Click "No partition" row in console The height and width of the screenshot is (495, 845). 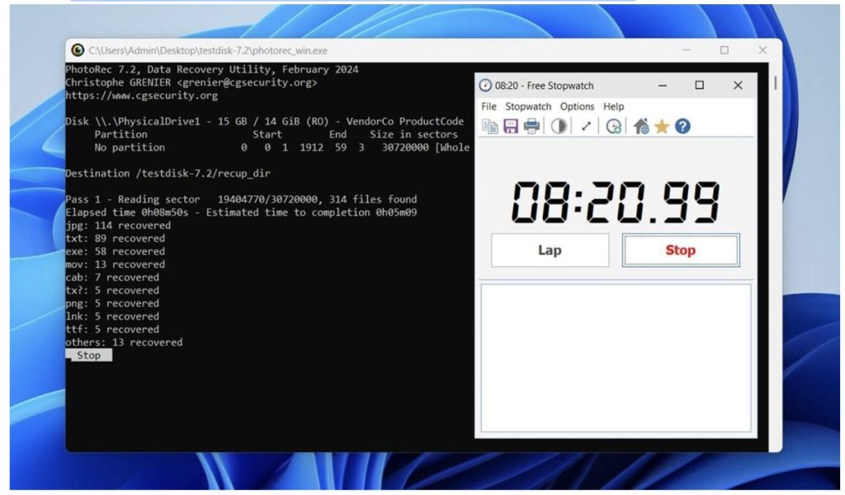(x=282, y=147)
